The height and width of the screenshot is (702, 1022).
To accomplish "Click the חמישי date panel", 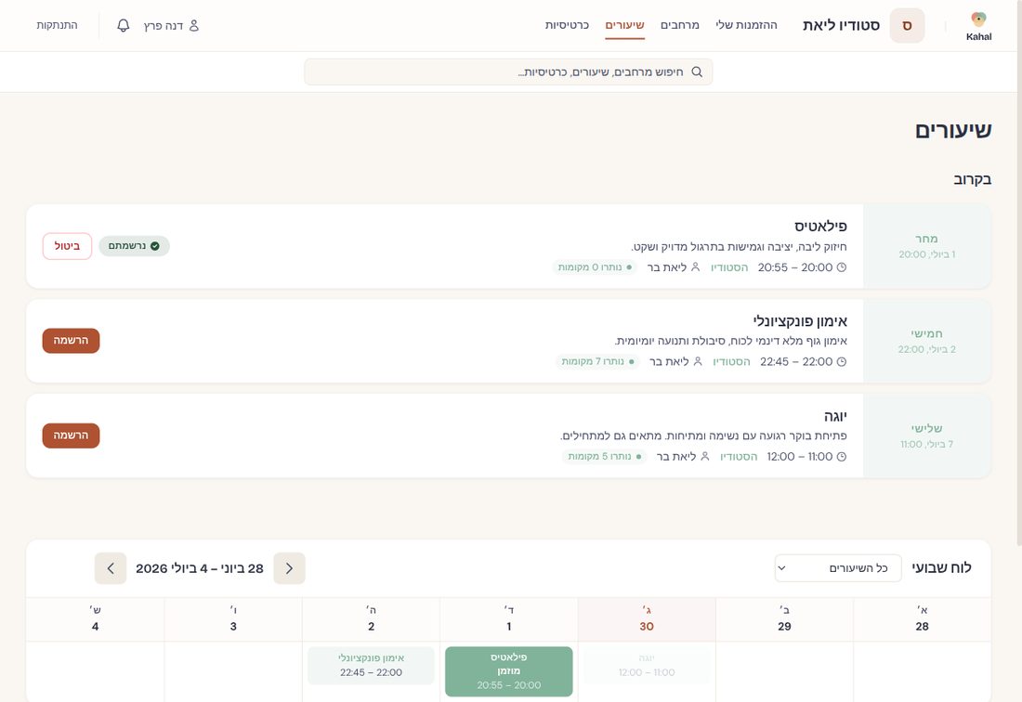I will [x=927, y=341].
